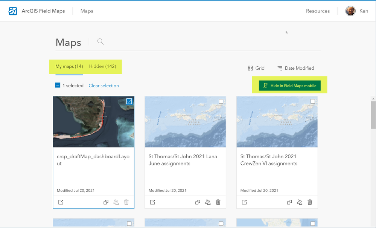Duplicate the Lana June assignments map
The height and width of the screenshot is (228, 376).
click(x=198, y=202)
